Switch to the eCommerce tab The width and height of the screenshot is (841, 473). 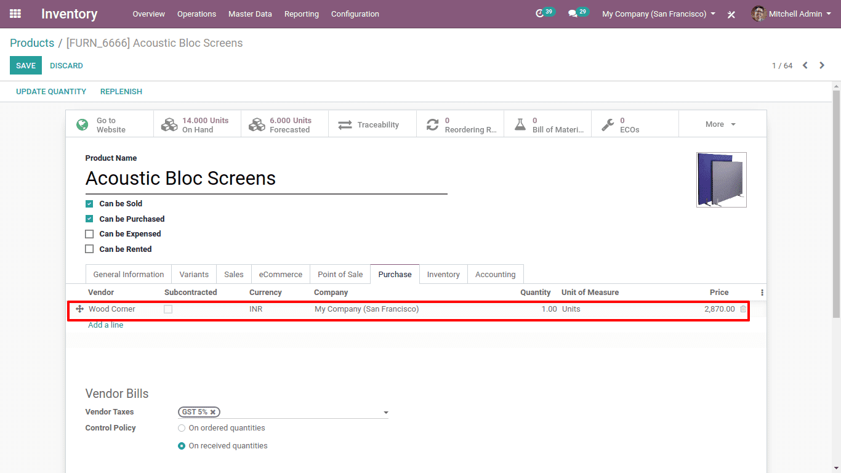click(x=281, y=274)
